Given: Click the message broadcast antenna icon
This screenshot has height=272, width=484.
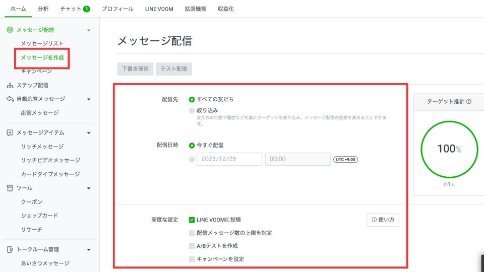Looking at the screenshot, I should click(10, 30).
